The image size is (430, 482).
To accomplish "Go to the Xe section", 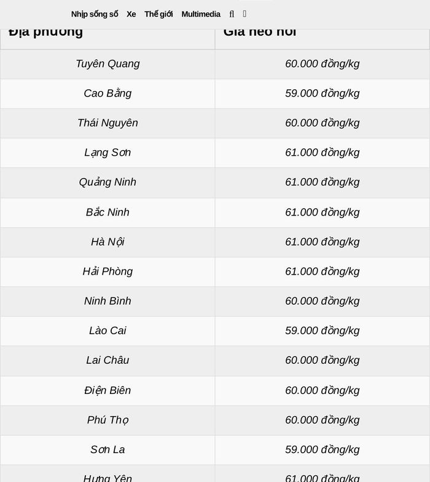I will pyautogui.click(x=131, y=14).
